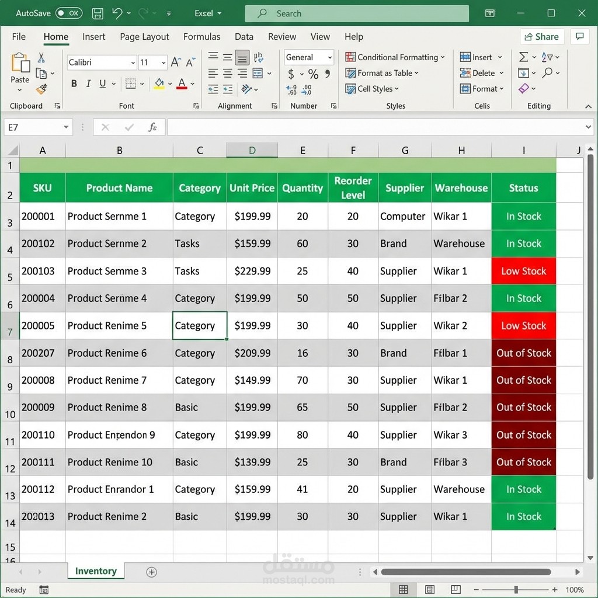
Task: Open the General number format dropdown
Action: pos(330,58)
